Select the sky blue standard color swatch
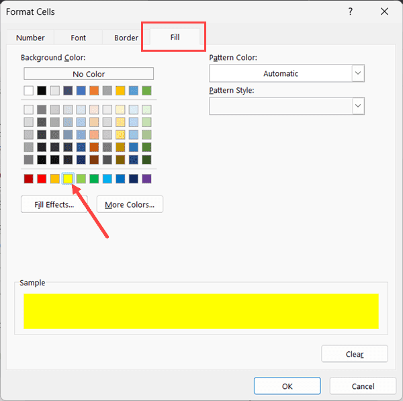The width and height of the screenshot is (403, 401). coord(107,179)
